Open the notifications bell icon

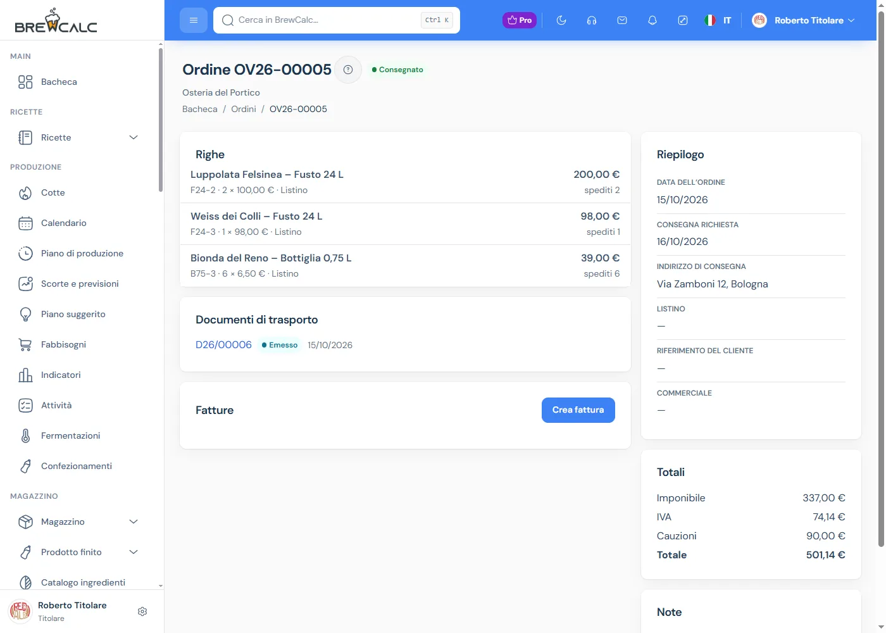(x=652, y=20)
